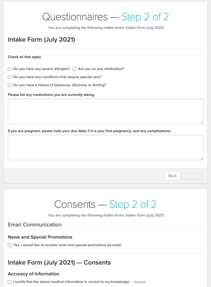Enable the conditions requiring special care checkbox
211x287 pixels.
(x=9, y=77)
